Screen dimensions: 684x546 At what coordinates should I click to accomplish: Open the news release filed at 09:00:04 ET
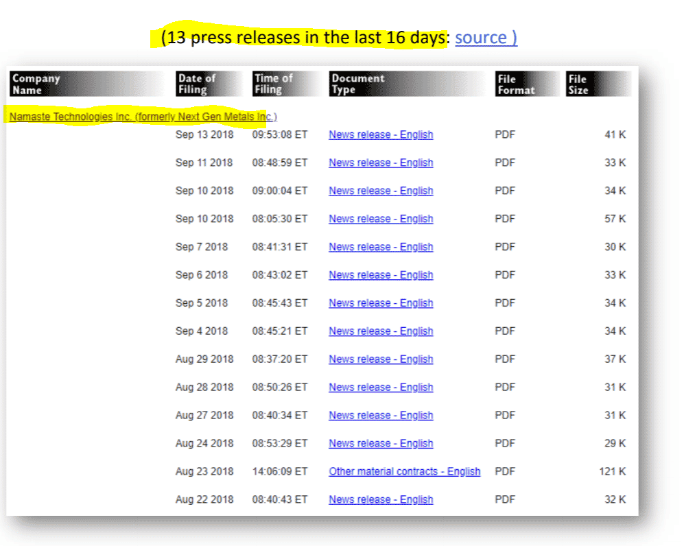[x=381, y=191]
